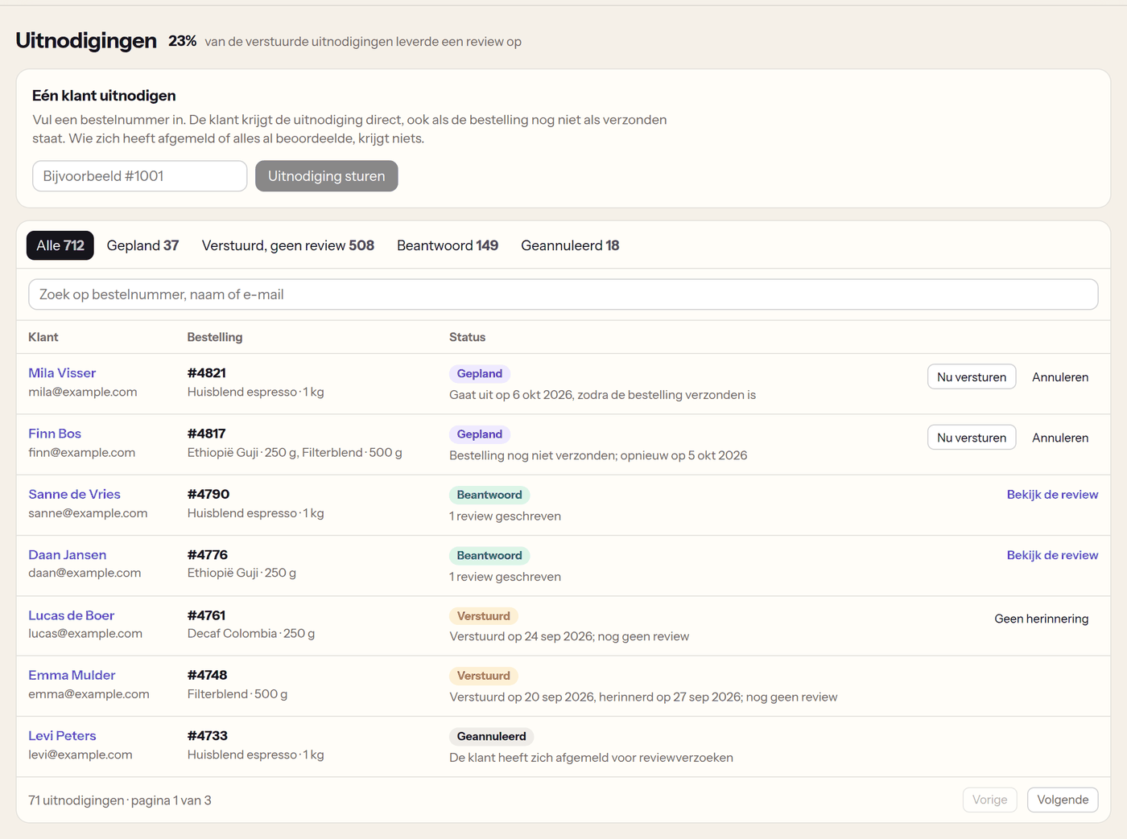Click order number #4761

coord(206,615)
